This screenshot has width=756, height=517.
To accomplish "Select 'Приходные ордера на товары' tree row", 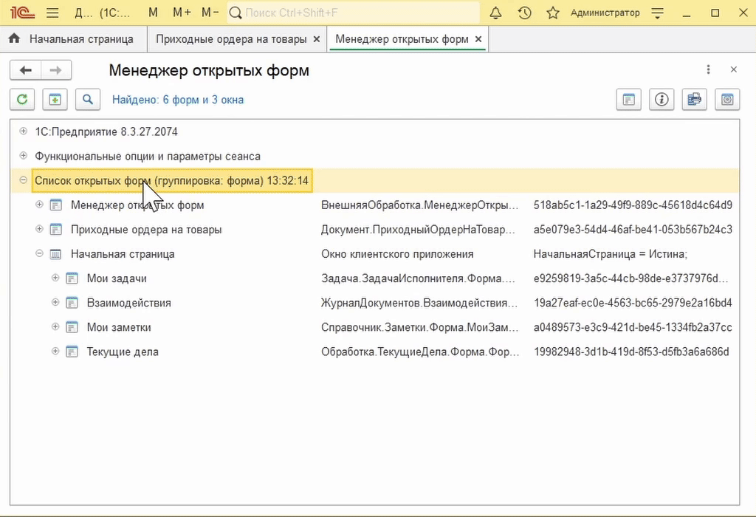I will tap(375, 230).
